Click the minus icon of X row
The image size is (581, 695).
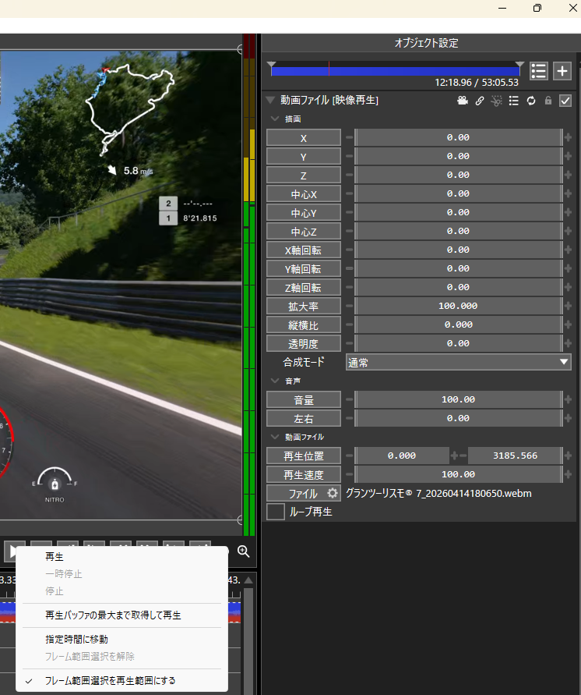point(349,137)
